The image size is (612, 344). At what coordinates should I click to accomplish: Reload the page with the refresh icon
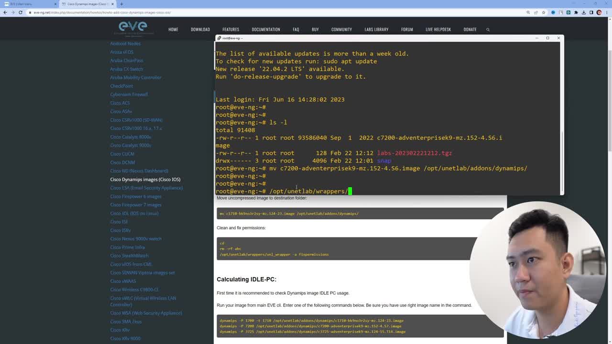coord(21,12)
